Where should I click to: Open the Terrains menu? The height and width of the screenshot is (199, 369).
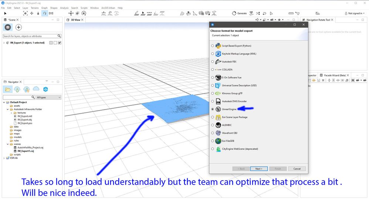point(35,8)
